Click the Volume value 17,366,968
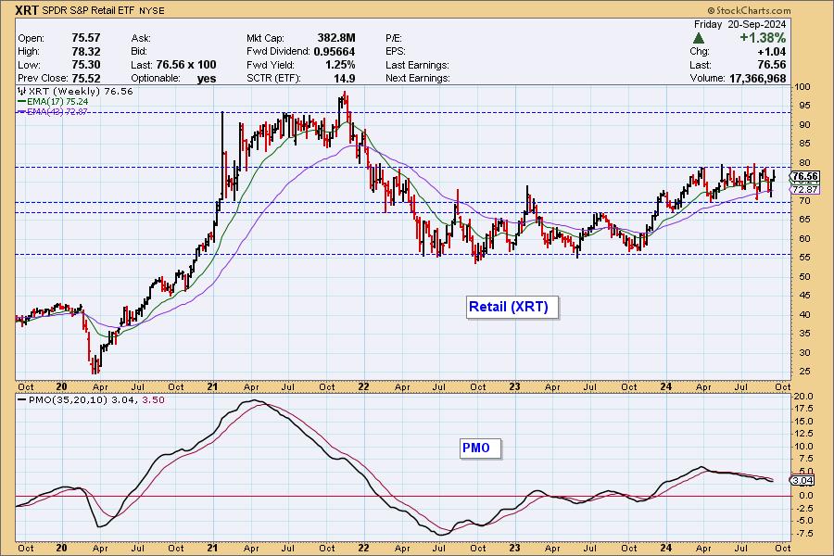This screenshot has height=556, width=834. click(757, 78)
